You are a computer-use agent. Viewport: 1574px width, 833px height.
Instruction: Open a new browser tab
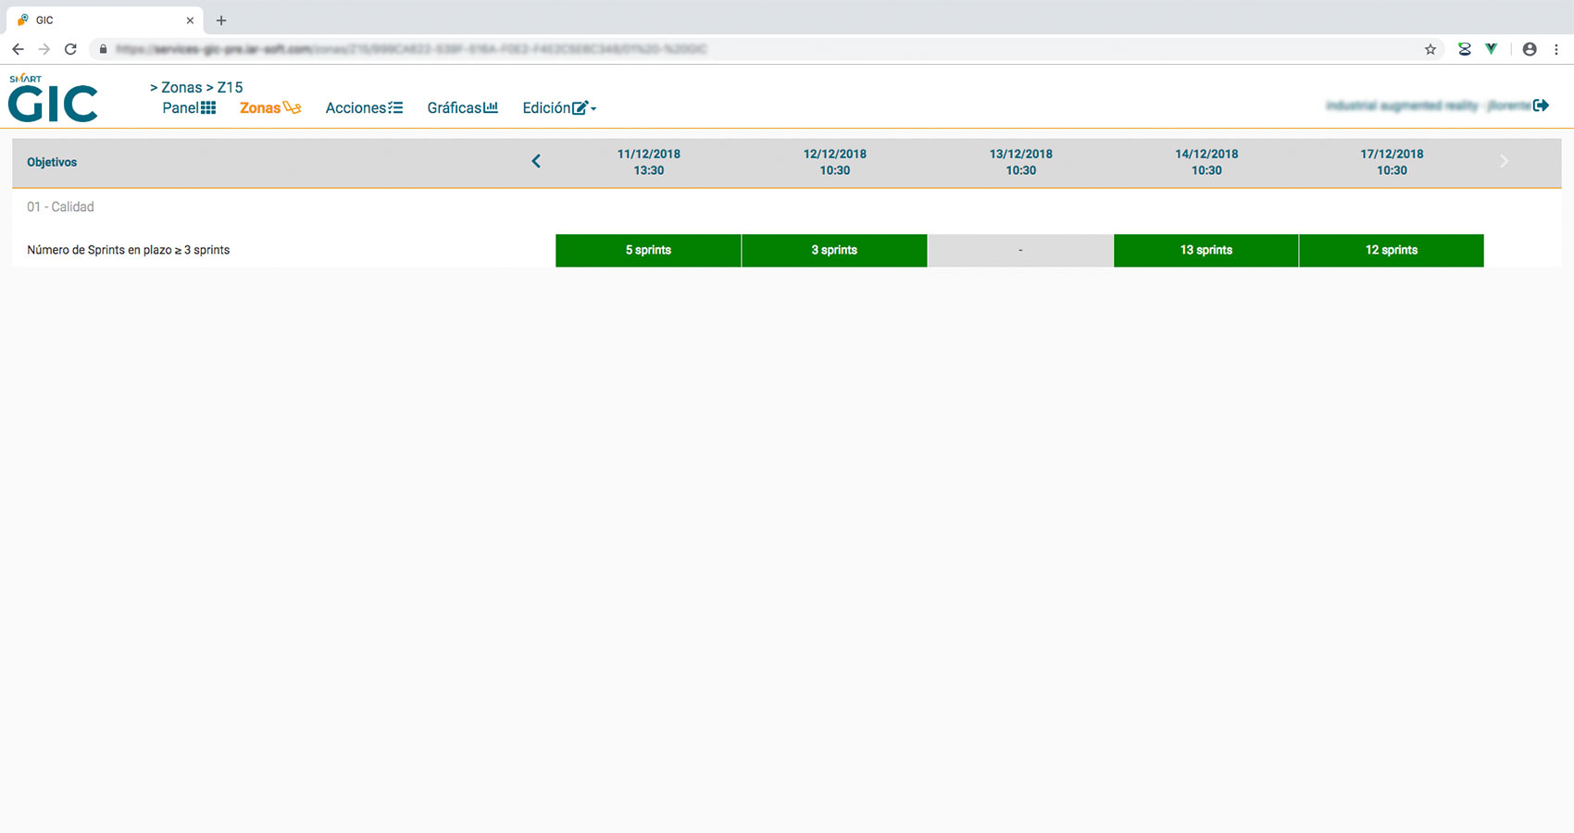221,20
